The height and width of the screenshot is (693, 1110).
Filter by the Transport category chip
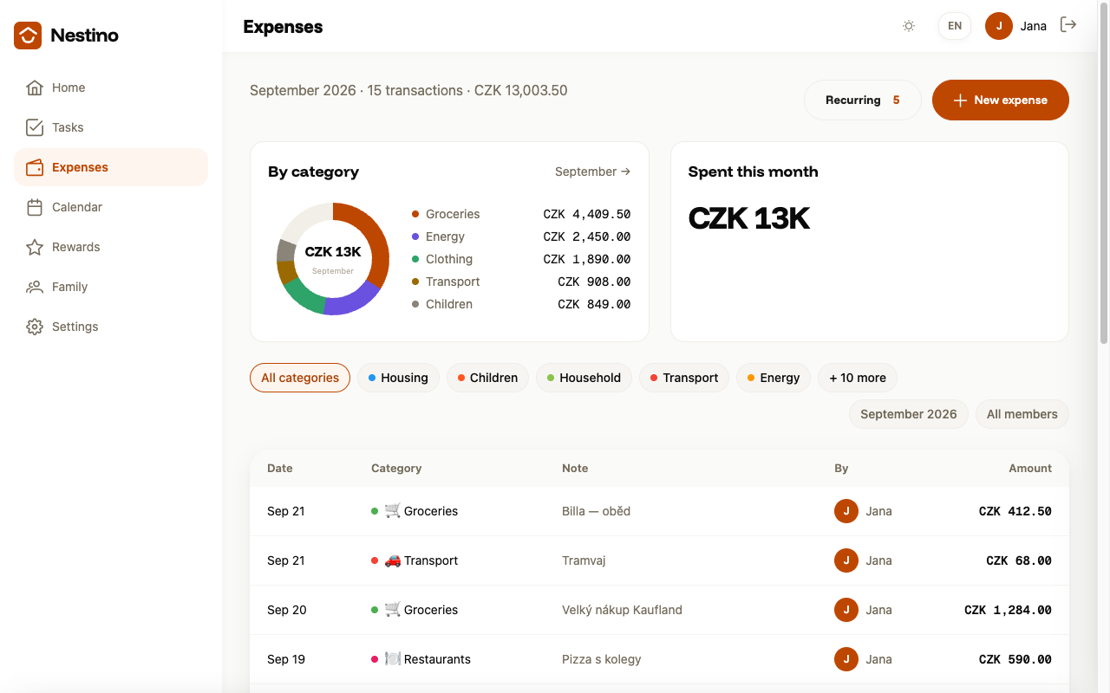[x=684, y=378]
